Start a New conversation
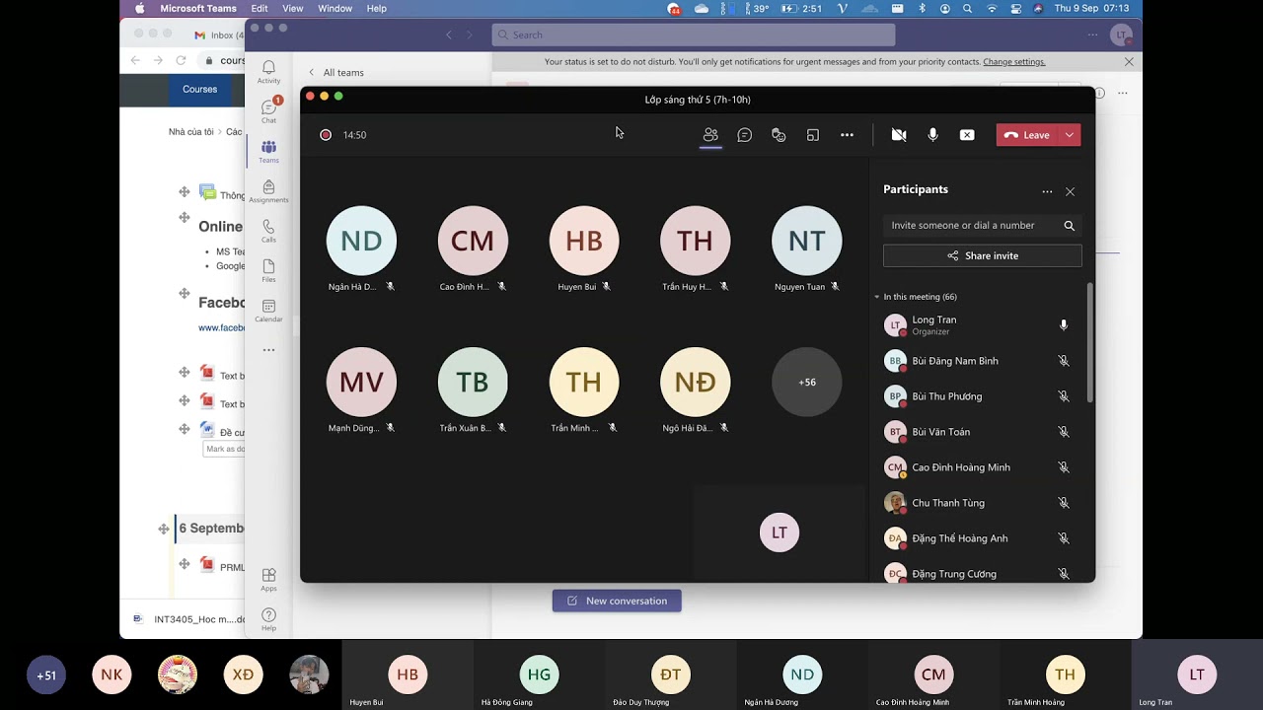1263x710 pixels. 617,601
